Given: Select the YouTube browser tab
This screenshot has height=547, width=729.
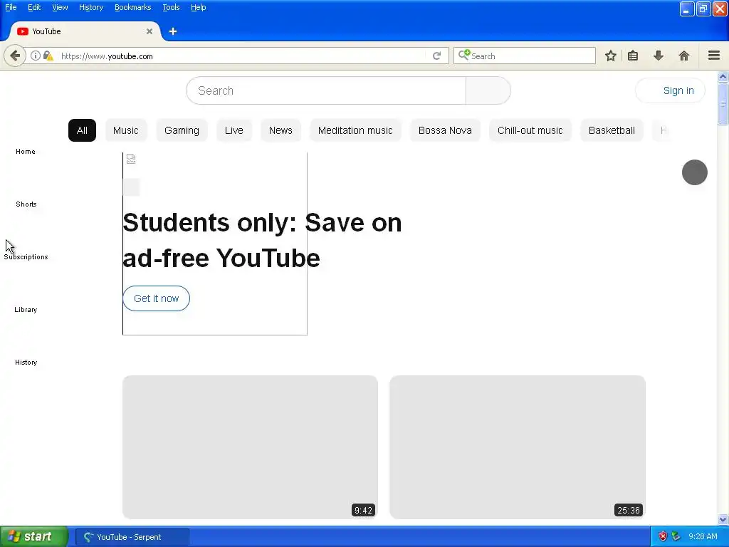Looking at the screenshot, I should 85,31.
